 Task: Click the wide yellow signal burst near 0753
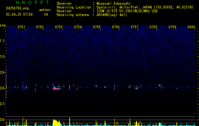pos(57,122)
